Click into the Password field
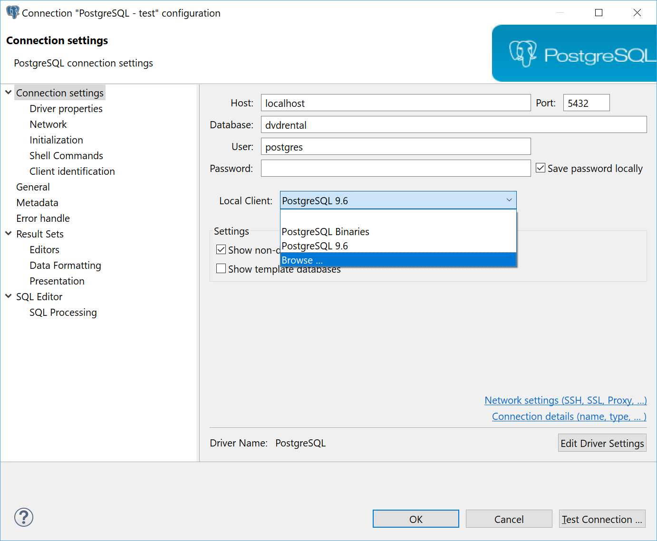The image size is (657, 541). tap(396, 168)
